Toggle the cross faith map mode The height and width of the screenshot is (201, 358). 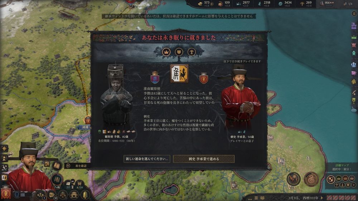[337, 185]
